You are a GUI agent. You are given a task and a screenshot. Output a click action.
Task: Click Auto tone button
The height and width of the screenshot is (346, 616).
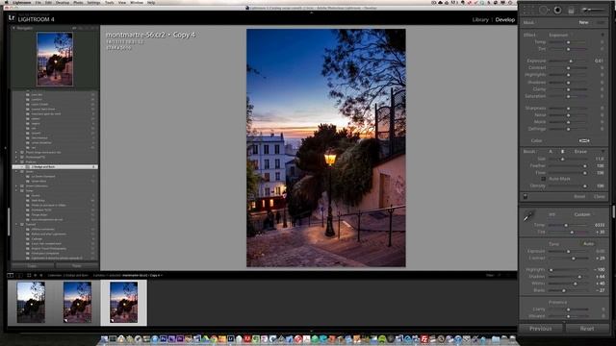tap(588, 243)
